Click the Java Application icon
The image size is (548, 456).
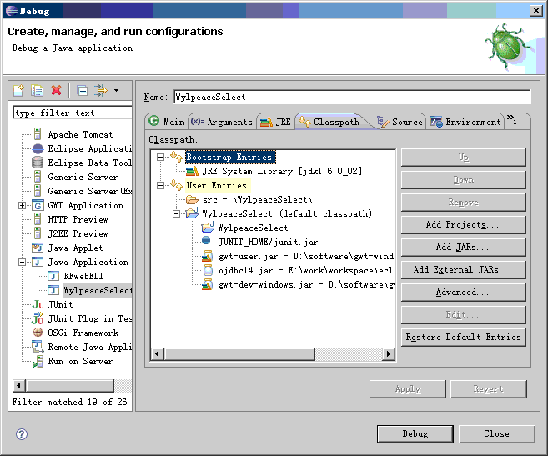click(x=38, y=262)
